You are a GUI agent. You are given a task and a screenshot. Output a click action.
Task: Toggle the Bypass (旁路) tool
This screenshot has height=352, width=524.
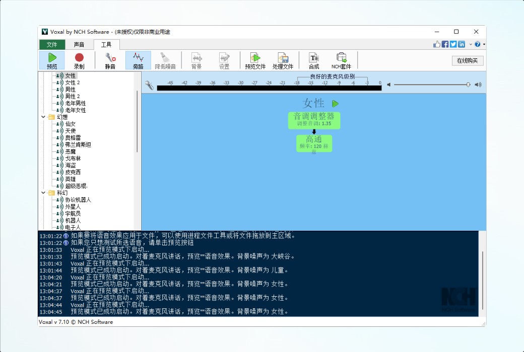(138, 60)
